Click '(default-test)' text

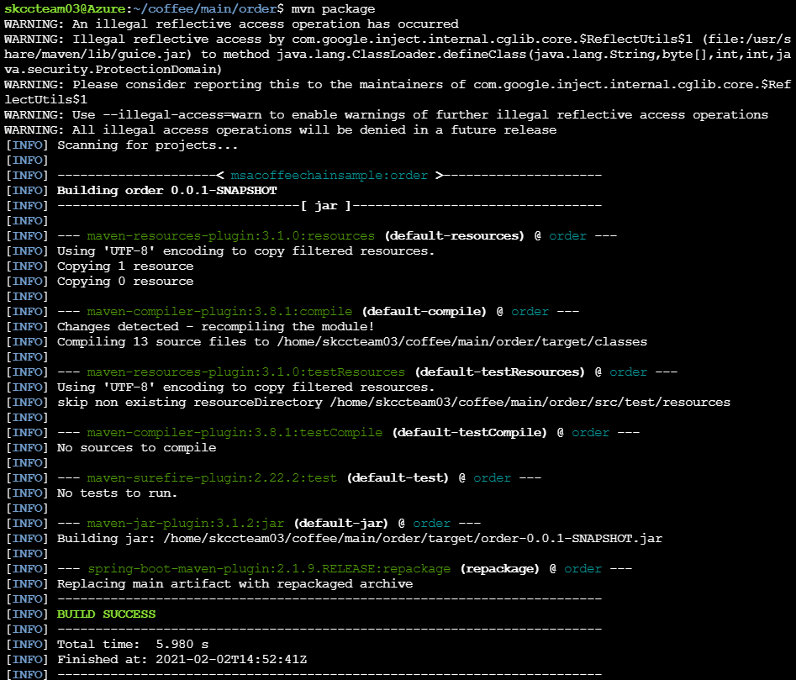point(398,478)
